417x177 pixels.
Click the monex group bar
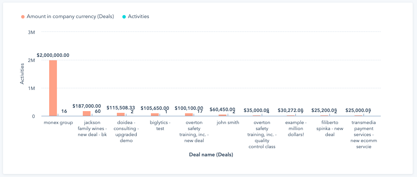(53, 88)
